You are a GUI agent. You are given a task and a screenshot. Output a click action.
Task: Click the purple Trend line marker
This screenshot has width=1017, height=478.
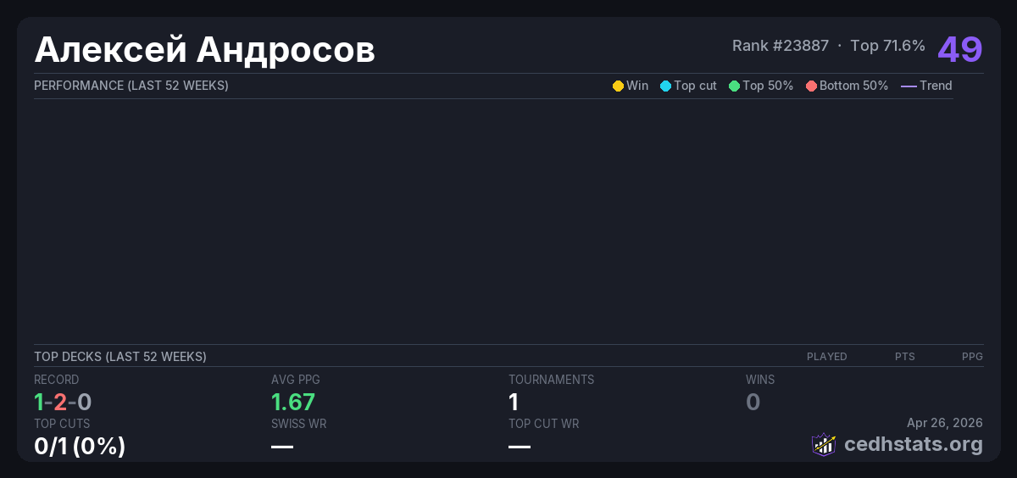(x=908, y=86)
